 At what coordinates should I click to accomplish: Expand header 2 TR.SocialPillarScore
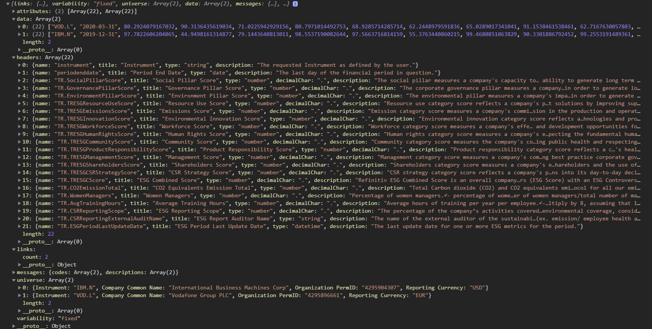point(20,81)
